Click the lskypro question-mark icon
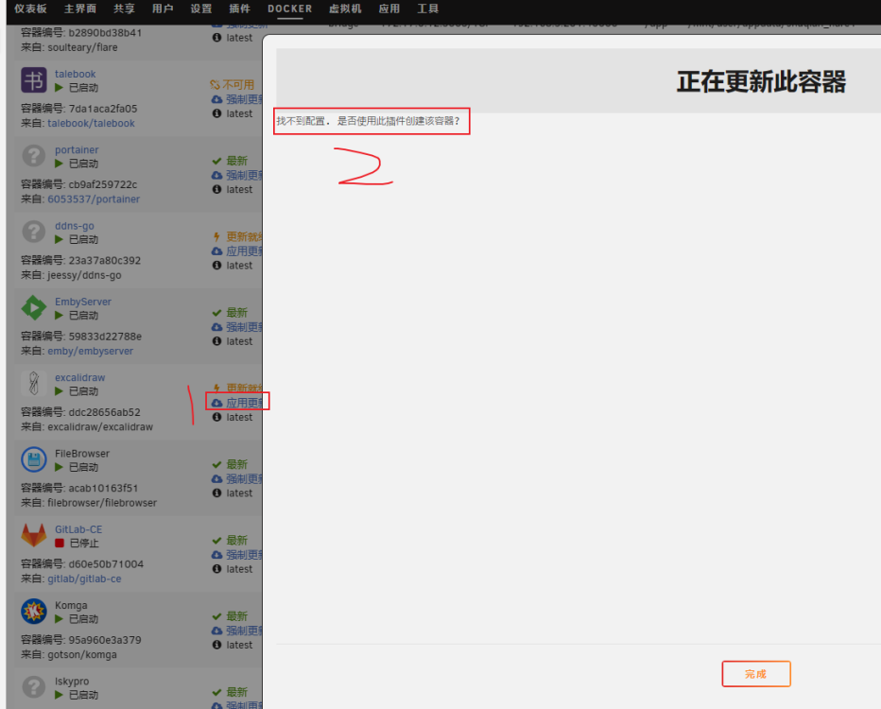This screenshot has width=881, height=709. [34, 686]
